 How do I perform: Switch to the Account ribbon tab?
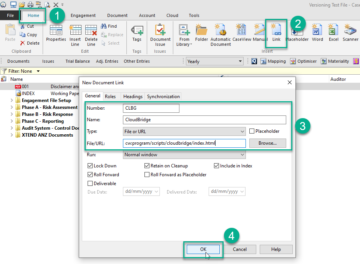[147, 15]
